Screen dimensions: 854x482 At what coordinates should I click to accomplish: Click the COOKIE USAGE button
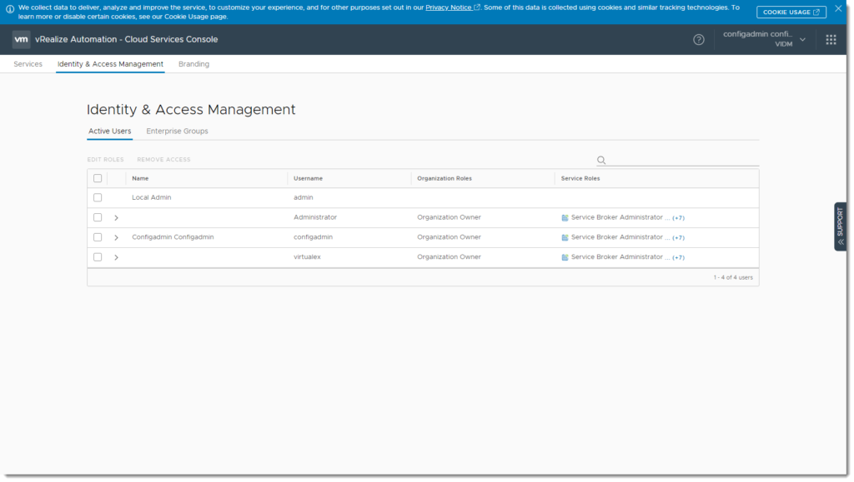(791, 12)
